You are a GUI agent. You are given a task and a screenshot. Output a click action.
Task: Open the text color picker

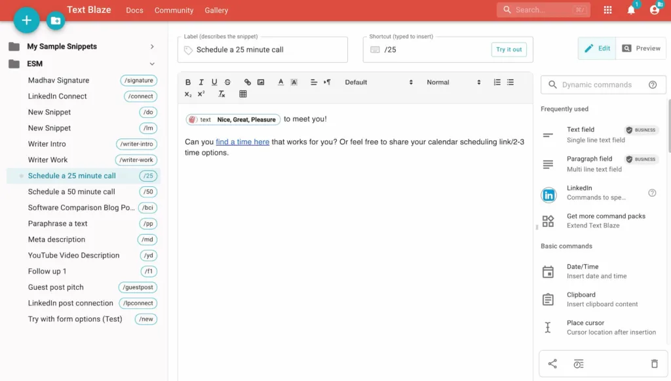point(280,82)
